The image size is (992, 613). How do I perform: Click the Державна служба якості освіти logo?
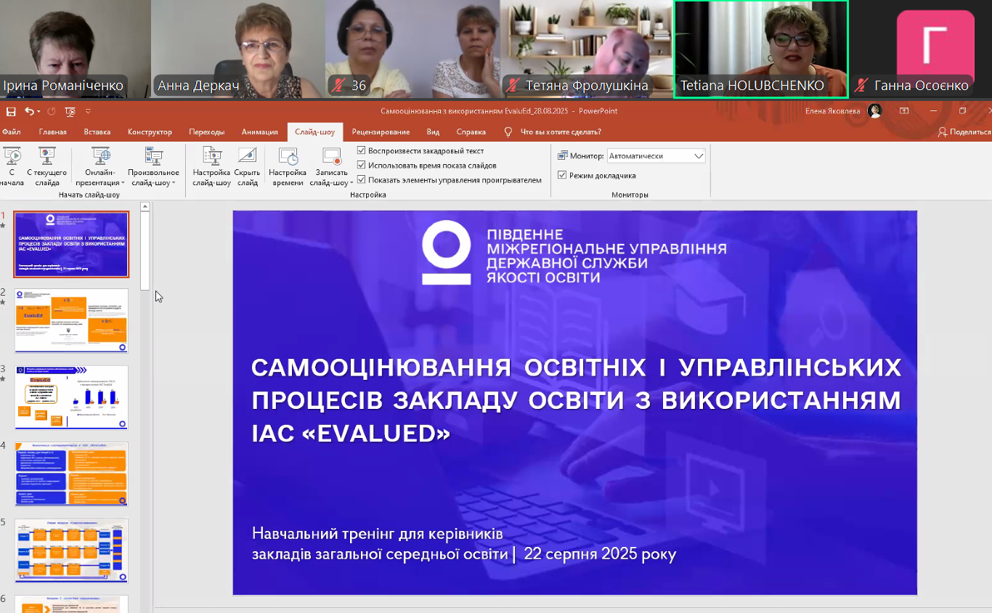pyautogui.click(x=446, y=253)
